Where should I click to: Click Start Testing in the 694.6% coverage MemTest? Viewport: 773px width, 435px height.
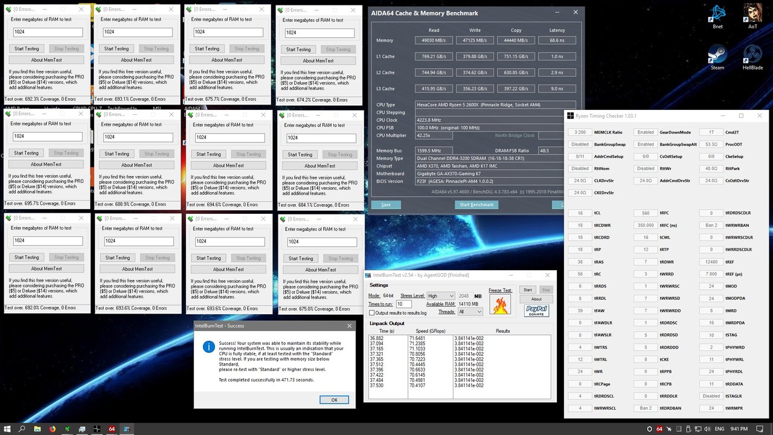[x=209, y=154]
